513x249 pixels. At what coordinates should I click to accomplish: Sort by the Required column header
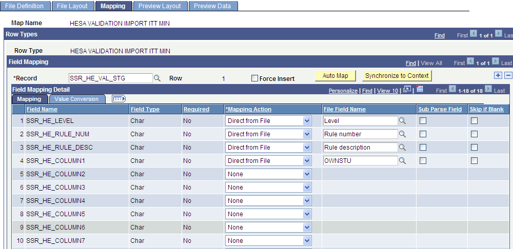pyautogui.click(x=196, y=109)
